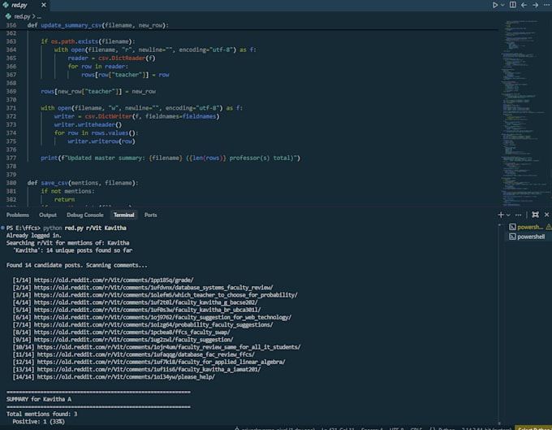
Task: Close the terminal panel
Action: 546,215
